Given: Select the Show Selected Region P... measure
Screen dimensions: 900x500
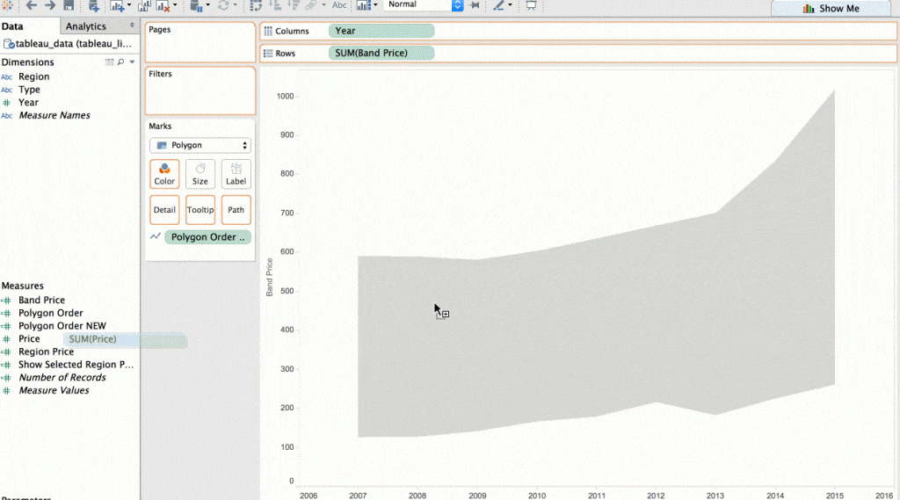Looking at the screenshot, I should pyautogui.click(x=76, y=365).
